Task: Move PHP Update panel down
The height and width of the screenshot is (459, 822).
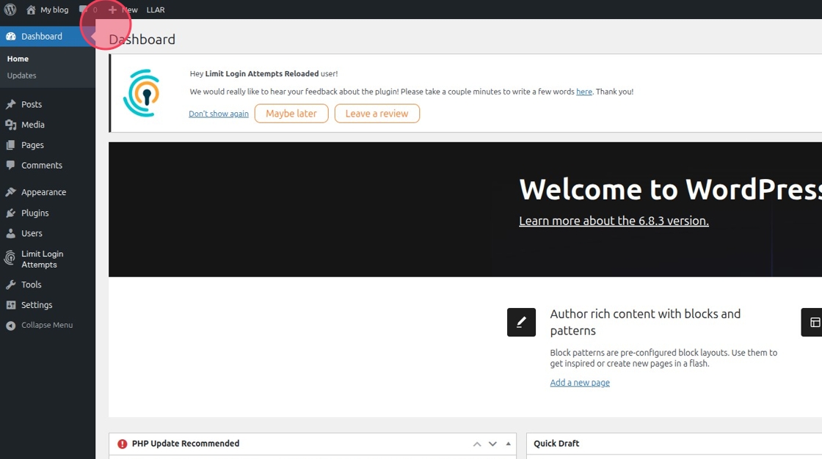Action: [492, 444]
